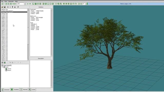Click Statistics panel scrollbar down arrow
164x92 pixels.
coord(52,55)
